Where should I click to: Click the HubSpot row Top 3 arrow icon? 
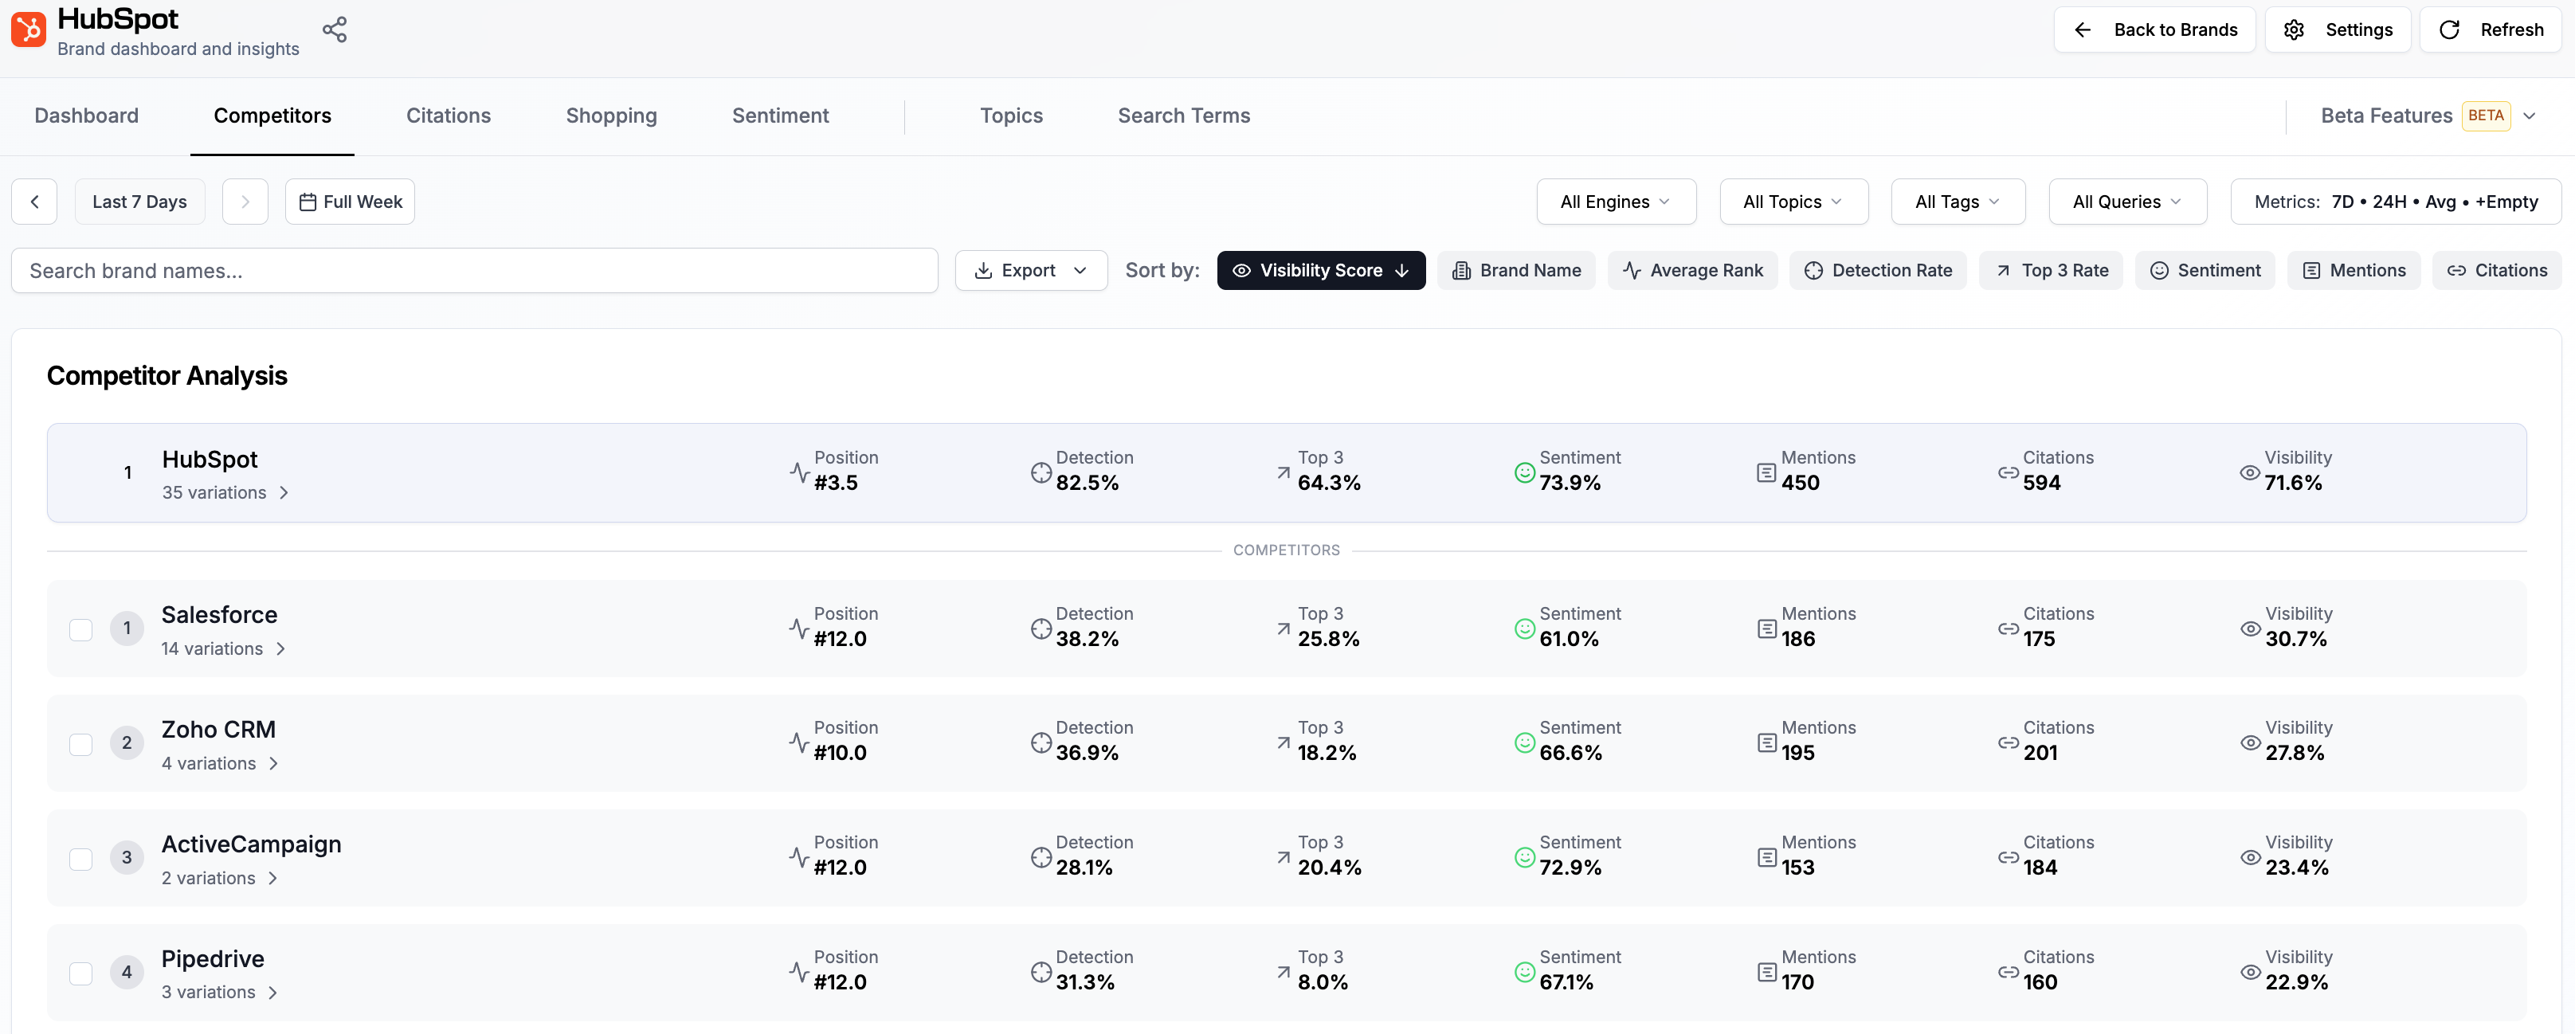pyautogui.click(x=1283, y=472)
